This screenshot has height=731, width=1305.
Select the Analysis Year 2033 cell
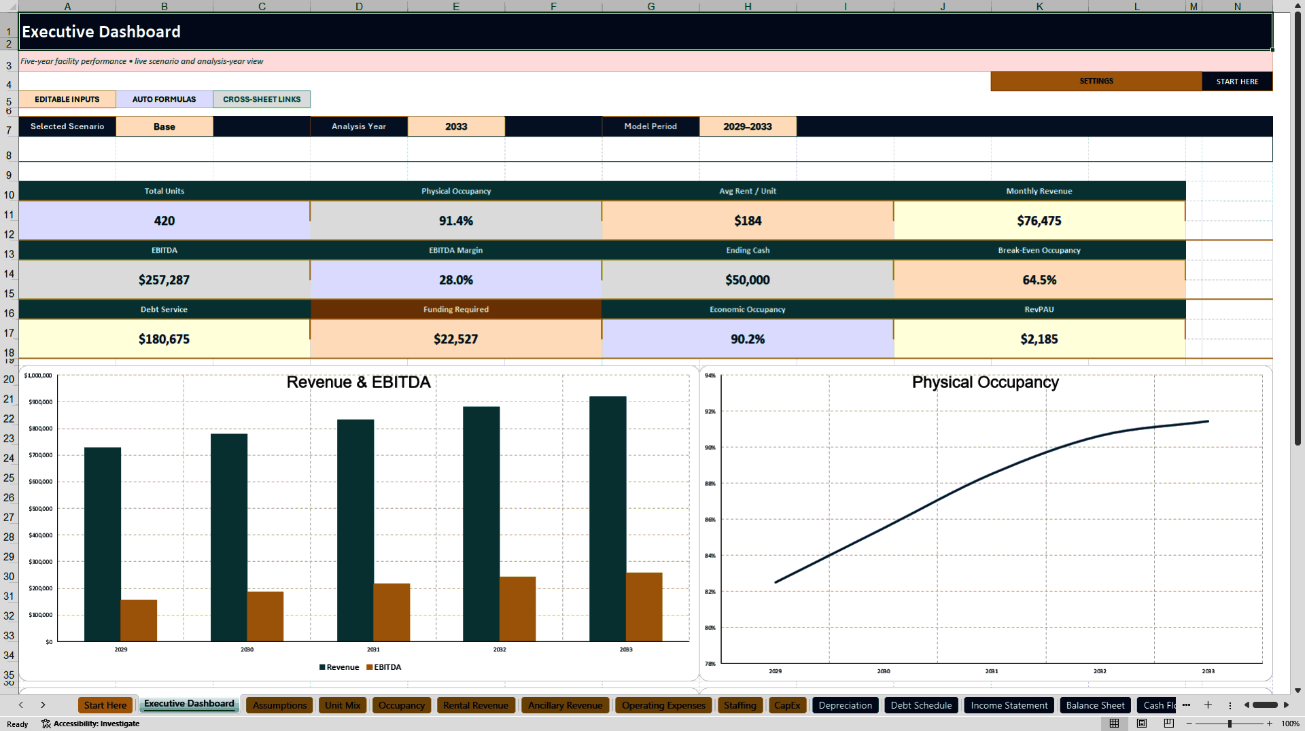pos(456,126)
